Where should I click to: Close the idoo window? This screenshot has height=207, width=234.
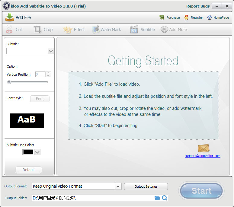pyautogui.click(x=227, y=6)
